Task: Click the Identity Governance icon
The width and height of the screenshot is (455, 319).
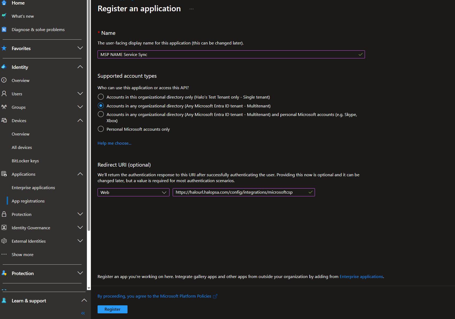Action: coord(4,227)
